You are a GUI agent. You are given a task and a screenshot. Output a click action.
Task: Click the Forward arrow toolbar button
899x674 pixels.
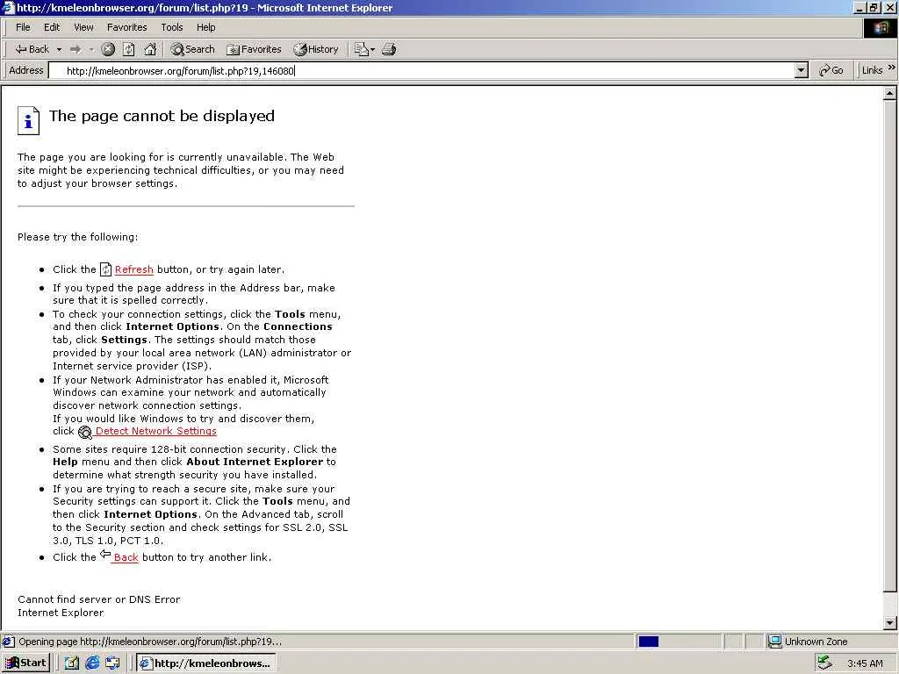coord(76,49)
